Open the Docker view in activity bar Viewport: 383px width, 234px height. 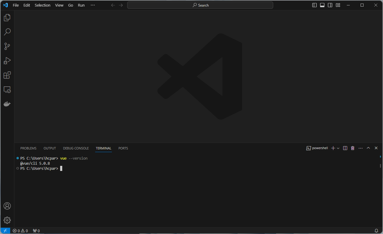pyautogui.click(x=7, y=104)
